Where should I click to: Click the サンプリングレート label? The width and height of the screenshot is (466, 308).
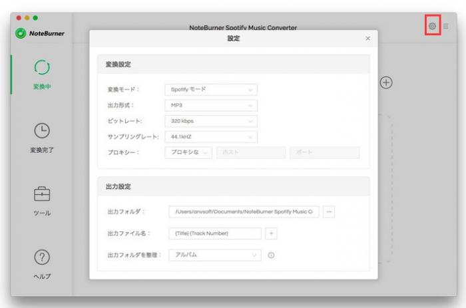133,137
